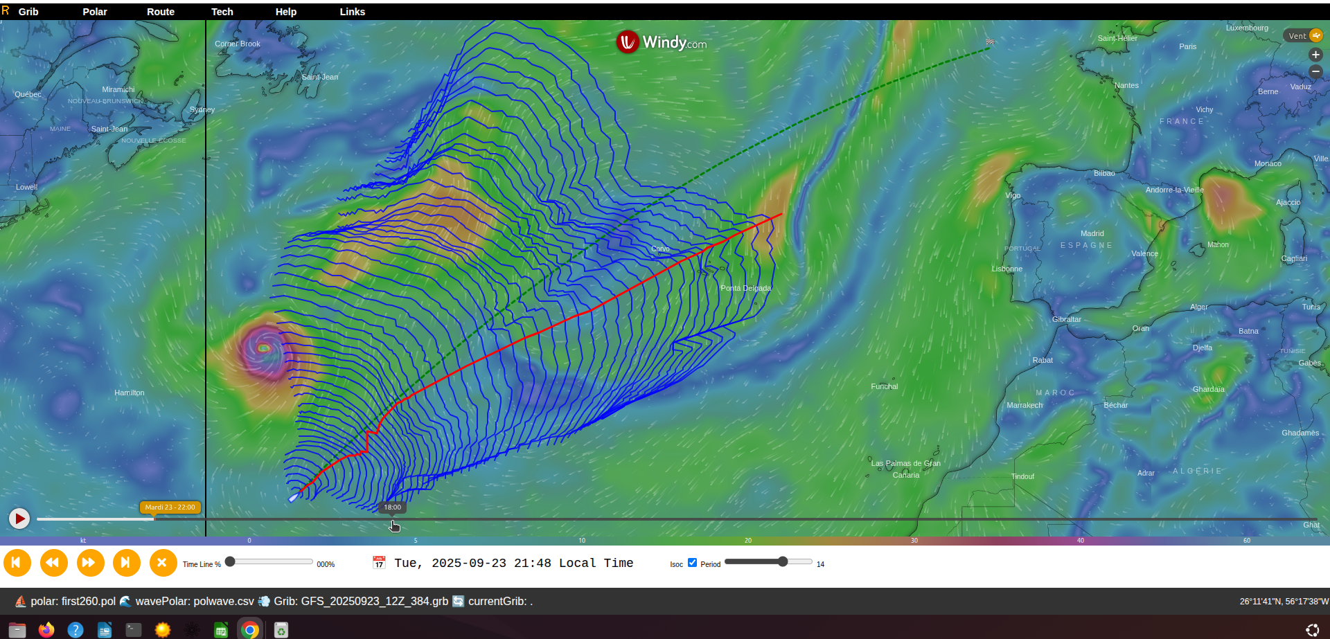Click the calendar date icon
Image resolution: width=1330 pixels, height=639 pixels.
click(x=379, y=563)
